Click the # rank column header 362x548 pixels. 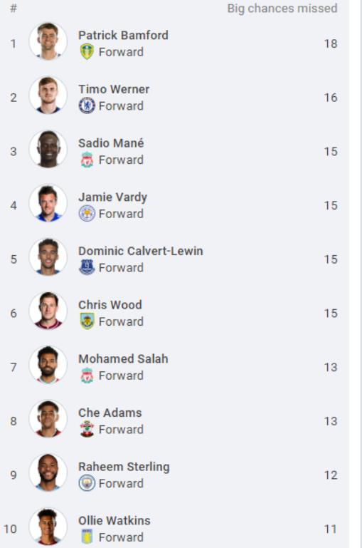point(14,8)
